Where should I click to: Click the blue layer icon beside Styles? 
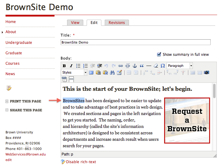click(x=91, y=73)
